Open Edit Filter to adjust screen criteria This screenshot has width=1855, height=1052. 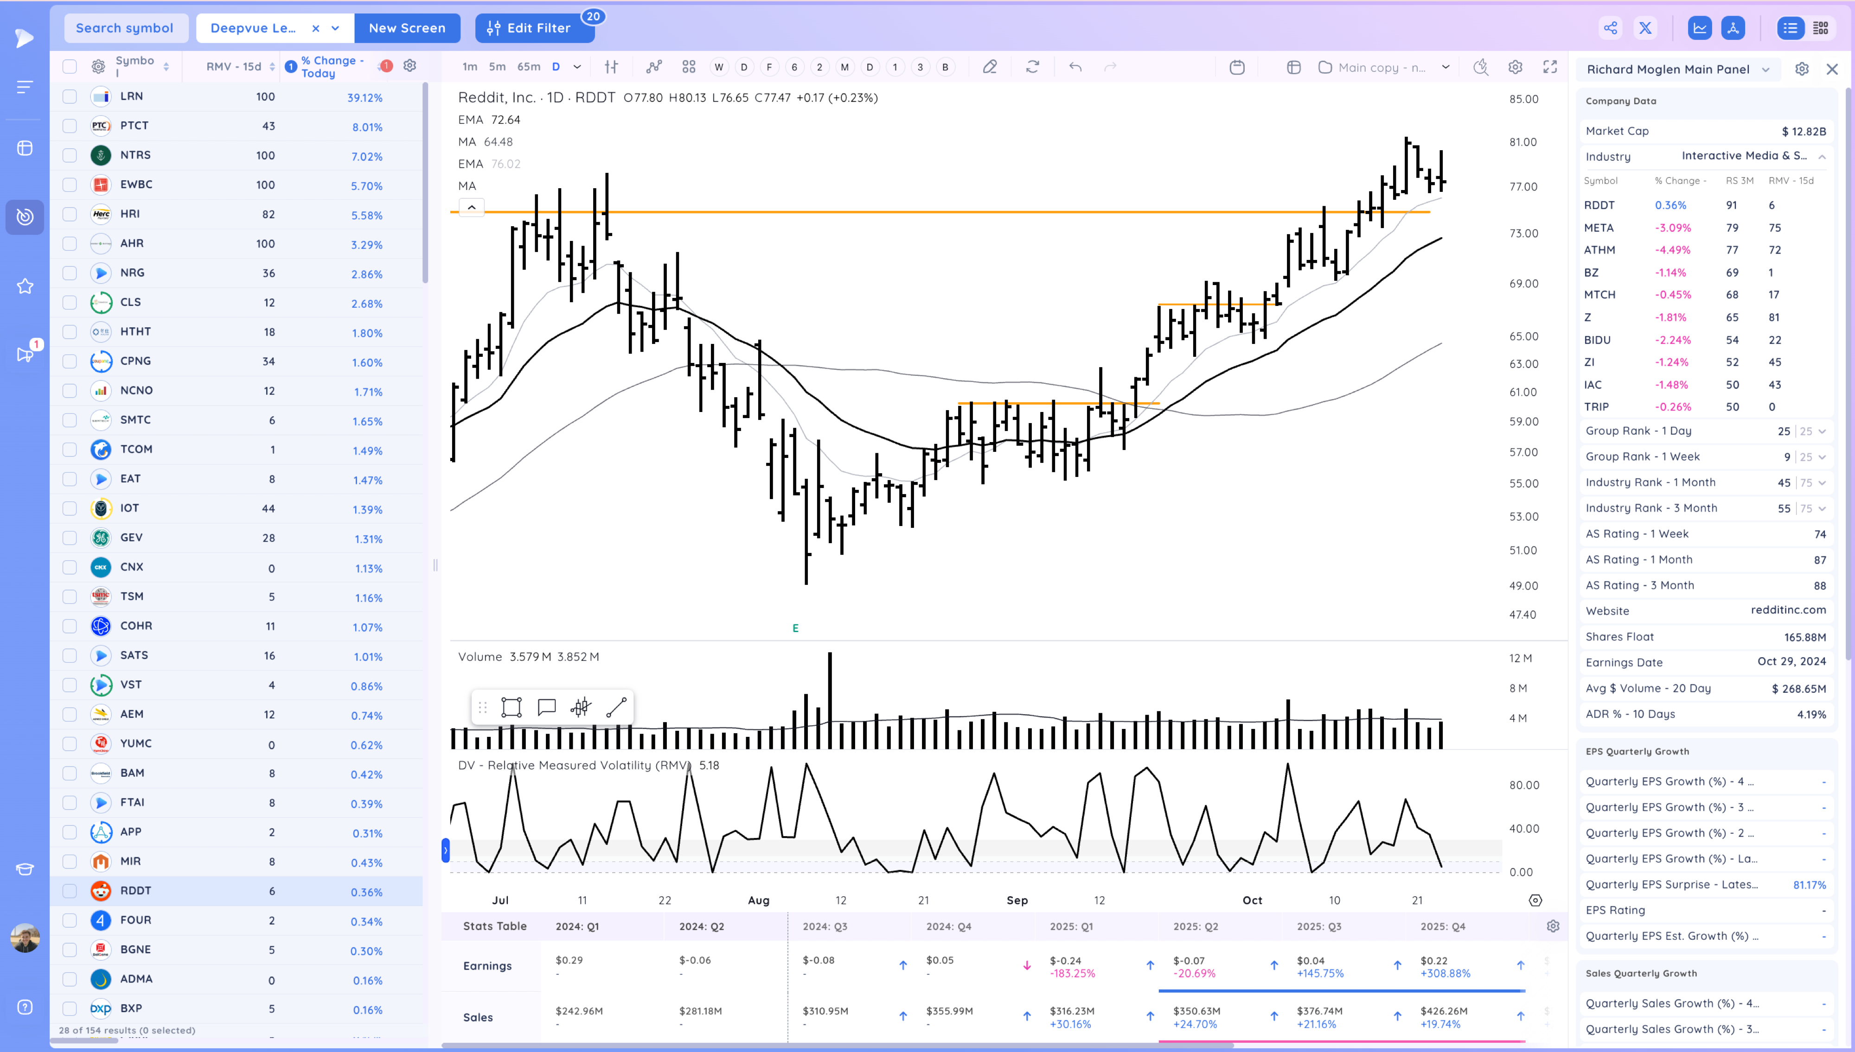(535, 28)
